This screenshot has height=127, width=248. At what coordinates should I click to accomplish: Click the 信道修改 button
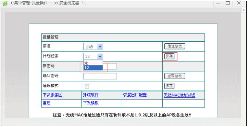175,46
